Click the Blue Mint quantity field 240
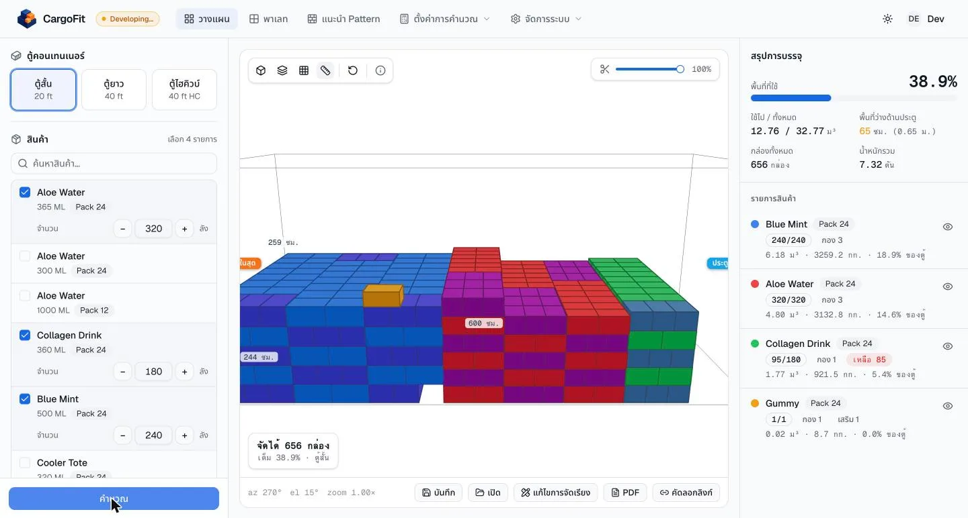This screenshot has height=518, width=968. [153, 435]
